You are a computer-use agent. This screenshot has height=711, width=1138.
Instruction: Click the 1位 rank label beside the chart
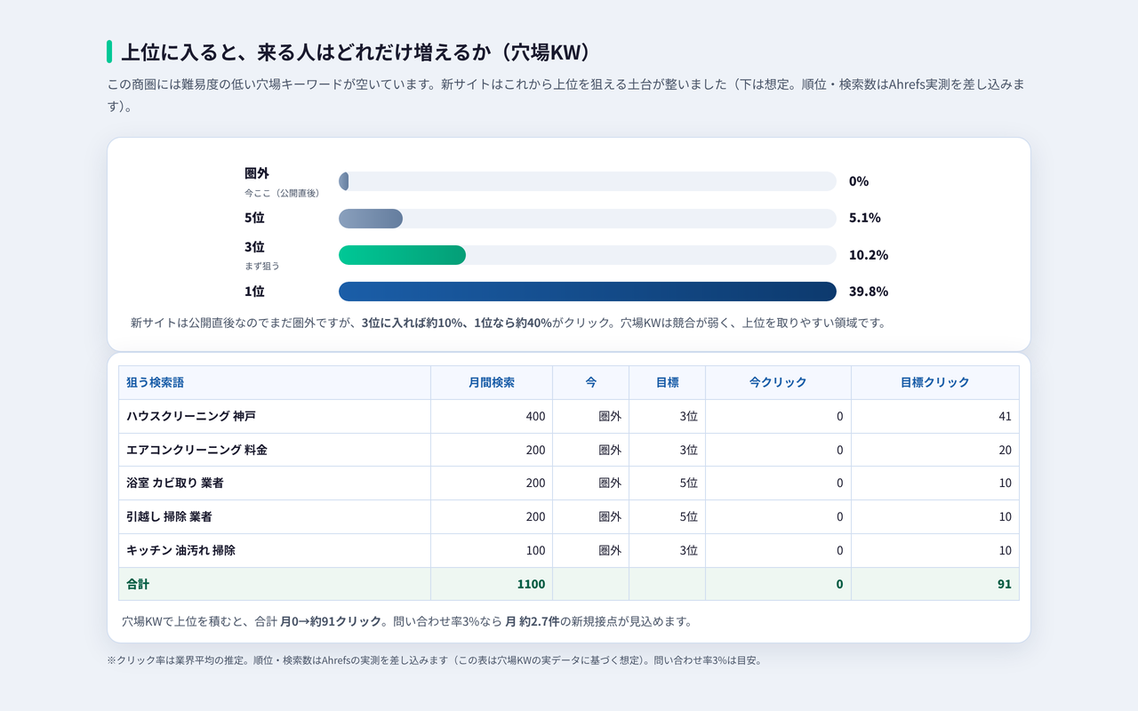click(x=254, y=292)
